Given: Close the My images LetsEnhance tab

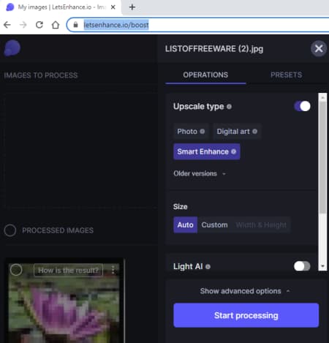Looking at the screenshot, I should pos(113,7).
